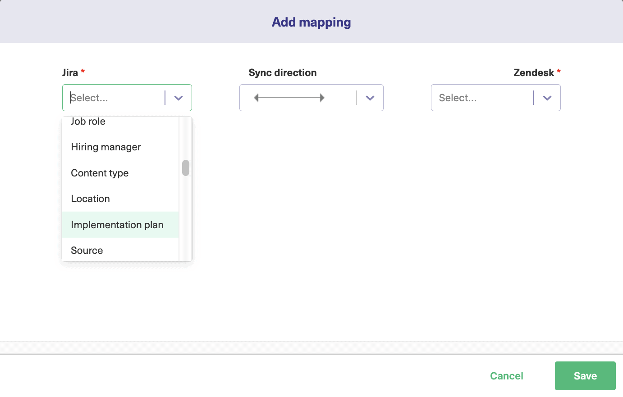Select Job role from the list
The height and width of the screenshot is (397, 623).
coord(88,121)
